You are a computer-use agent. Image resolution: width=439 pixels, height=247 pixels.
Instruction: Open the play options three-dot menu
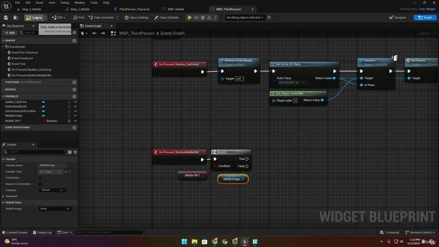[x=215, y=18]
